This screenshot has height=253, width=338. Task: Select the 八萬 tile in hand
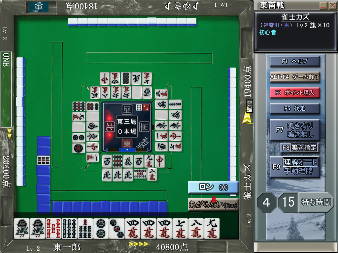coord(196,228)
